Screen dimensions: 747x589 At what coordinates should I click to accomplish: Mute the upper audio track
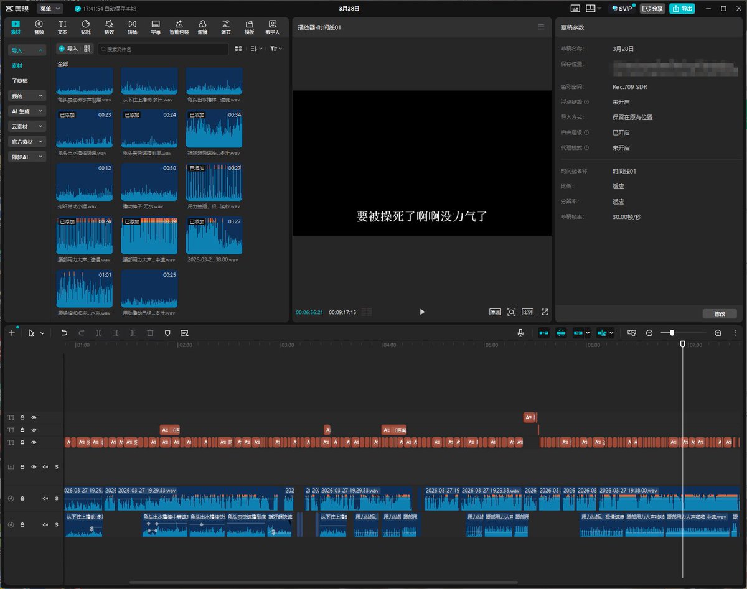(45, 498)
